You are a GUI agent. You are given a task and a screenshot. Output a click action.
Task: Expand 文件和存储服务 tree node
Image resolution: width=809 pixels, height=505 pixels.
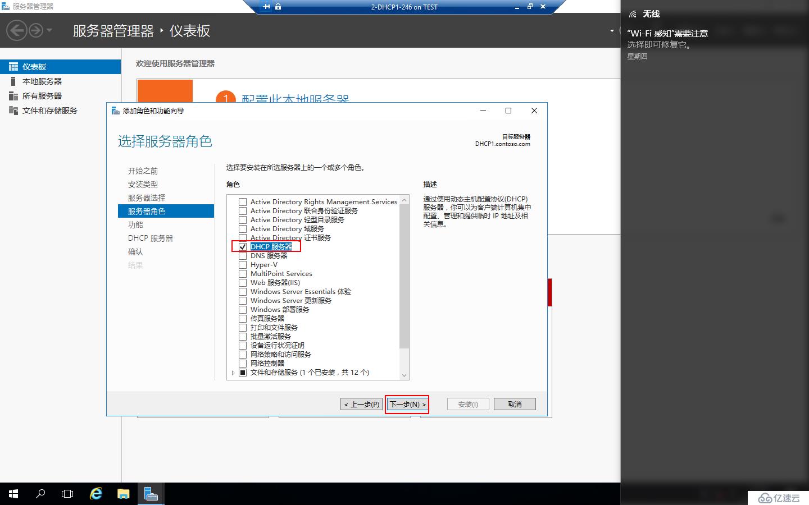point(233,373)
